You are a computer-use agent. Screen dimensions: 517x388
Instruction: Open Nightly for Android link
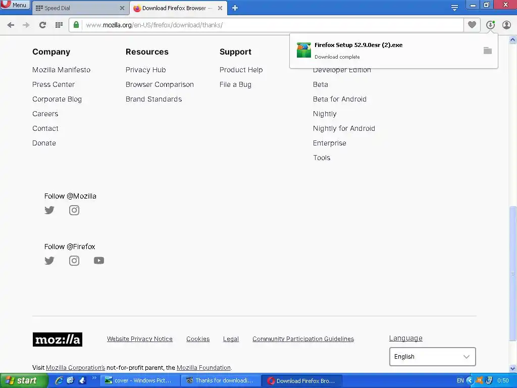coord(344,128)
